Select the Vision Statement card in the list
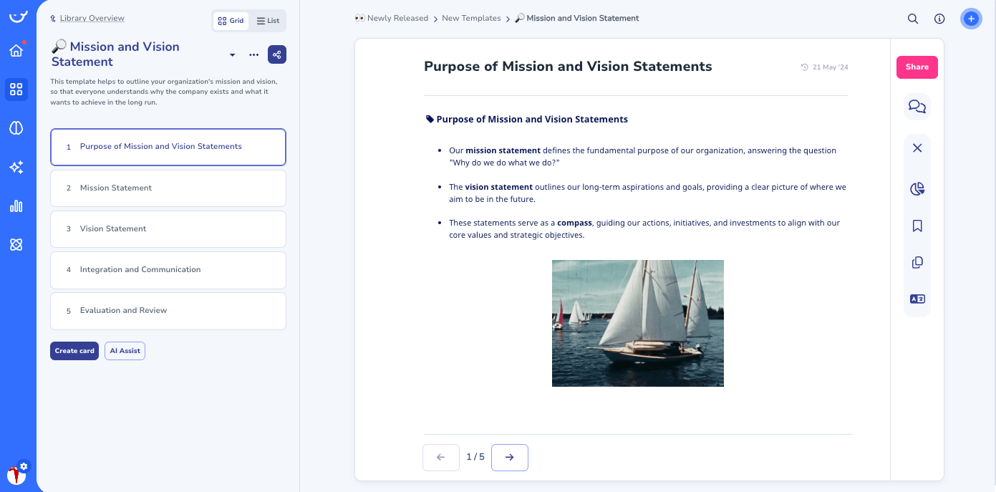The image size is (996, 492). pyautogui.click(x=168, y=229)
